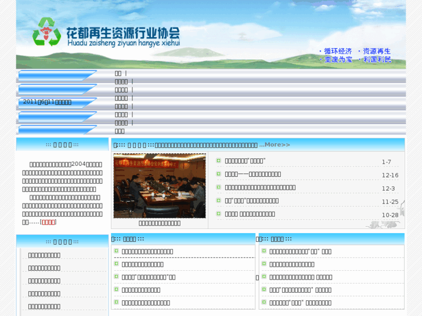Open the two-character navigation menu item

(x=118, y=74)
